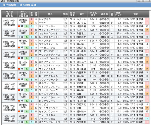The width and height of the screenshot is (151, 125).
Task: Click the 前走 column header
Action: point(136,14)
